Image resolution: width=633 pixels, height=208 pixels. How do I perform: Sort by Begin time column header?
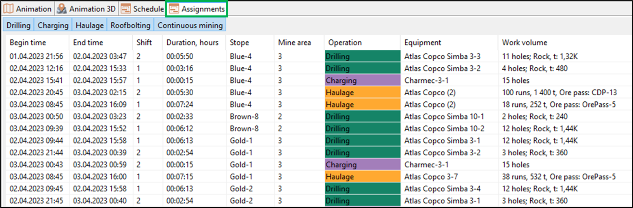pyautogui.click(x=28, y=43)
